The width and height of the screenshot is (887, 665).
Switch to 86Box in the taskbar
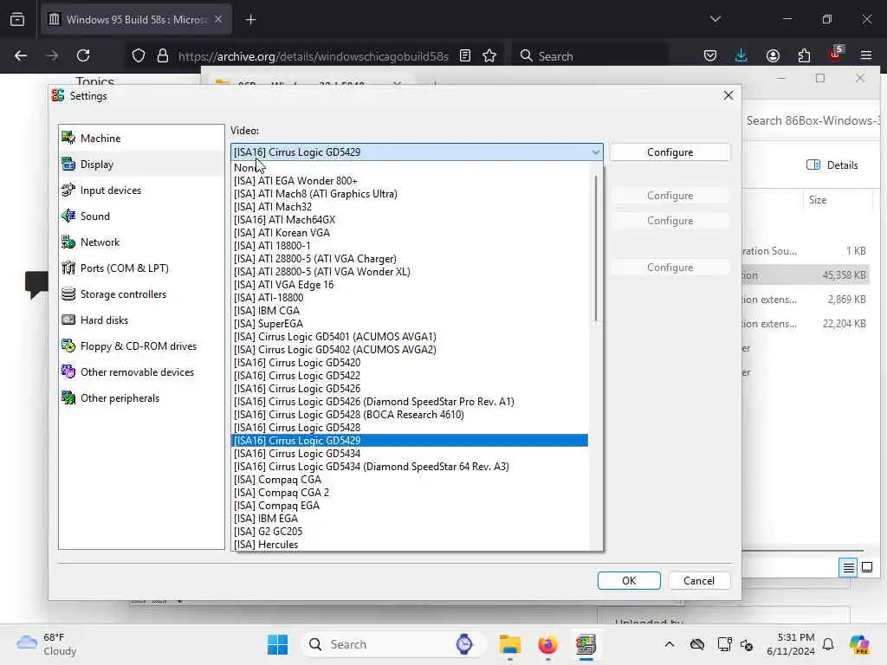(x=586, y=644)
